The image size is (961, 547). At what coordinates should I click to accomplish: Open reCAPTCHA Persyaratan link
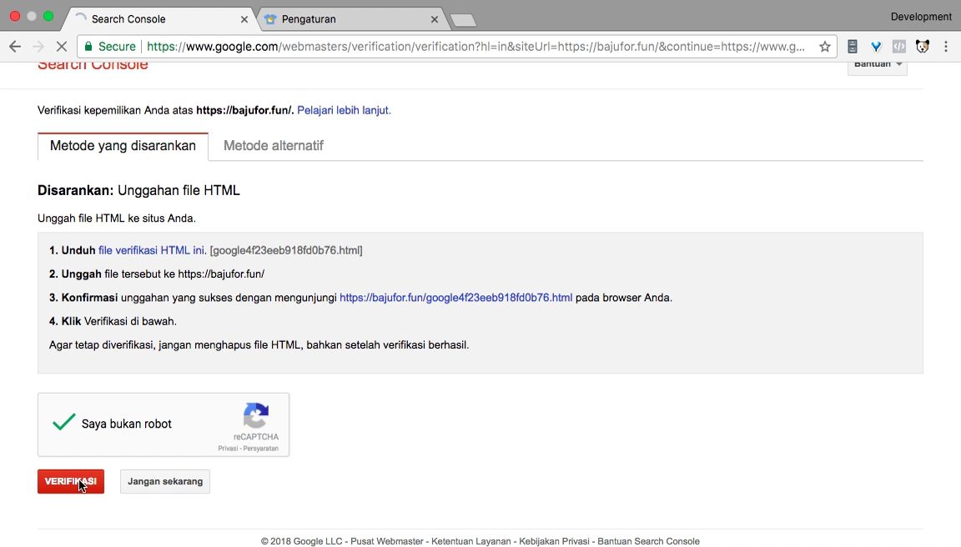click(x=260, y=449)
